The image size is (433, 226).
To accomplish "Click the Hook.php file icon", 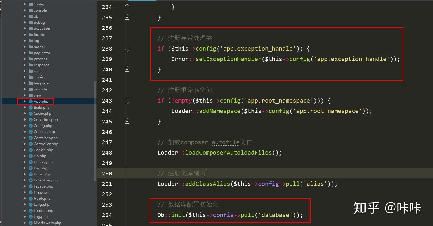I will [x=31, y=198].
